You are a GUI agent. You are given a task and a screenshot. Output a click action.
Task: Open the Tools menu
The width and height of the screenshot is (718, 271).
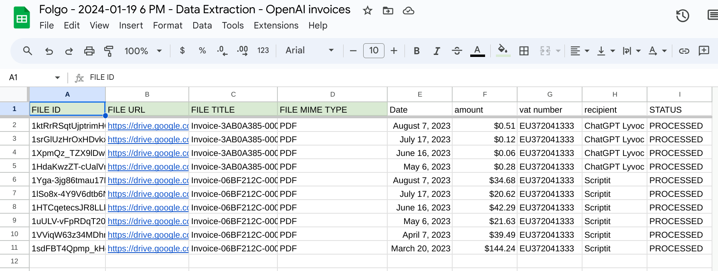click(233, 25)
